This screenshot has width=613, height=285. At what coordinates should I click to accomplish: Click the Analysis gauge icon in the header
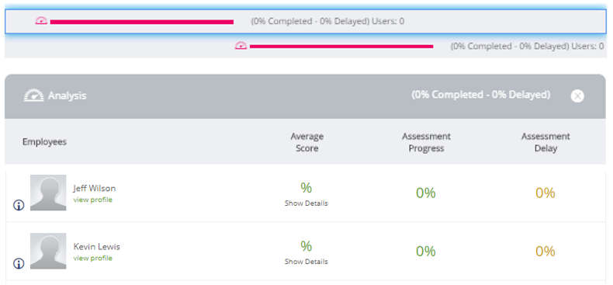point(33,96)
